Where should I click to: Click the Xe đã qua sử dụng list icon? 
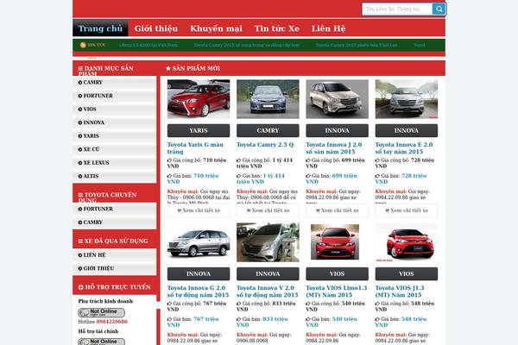80,241
